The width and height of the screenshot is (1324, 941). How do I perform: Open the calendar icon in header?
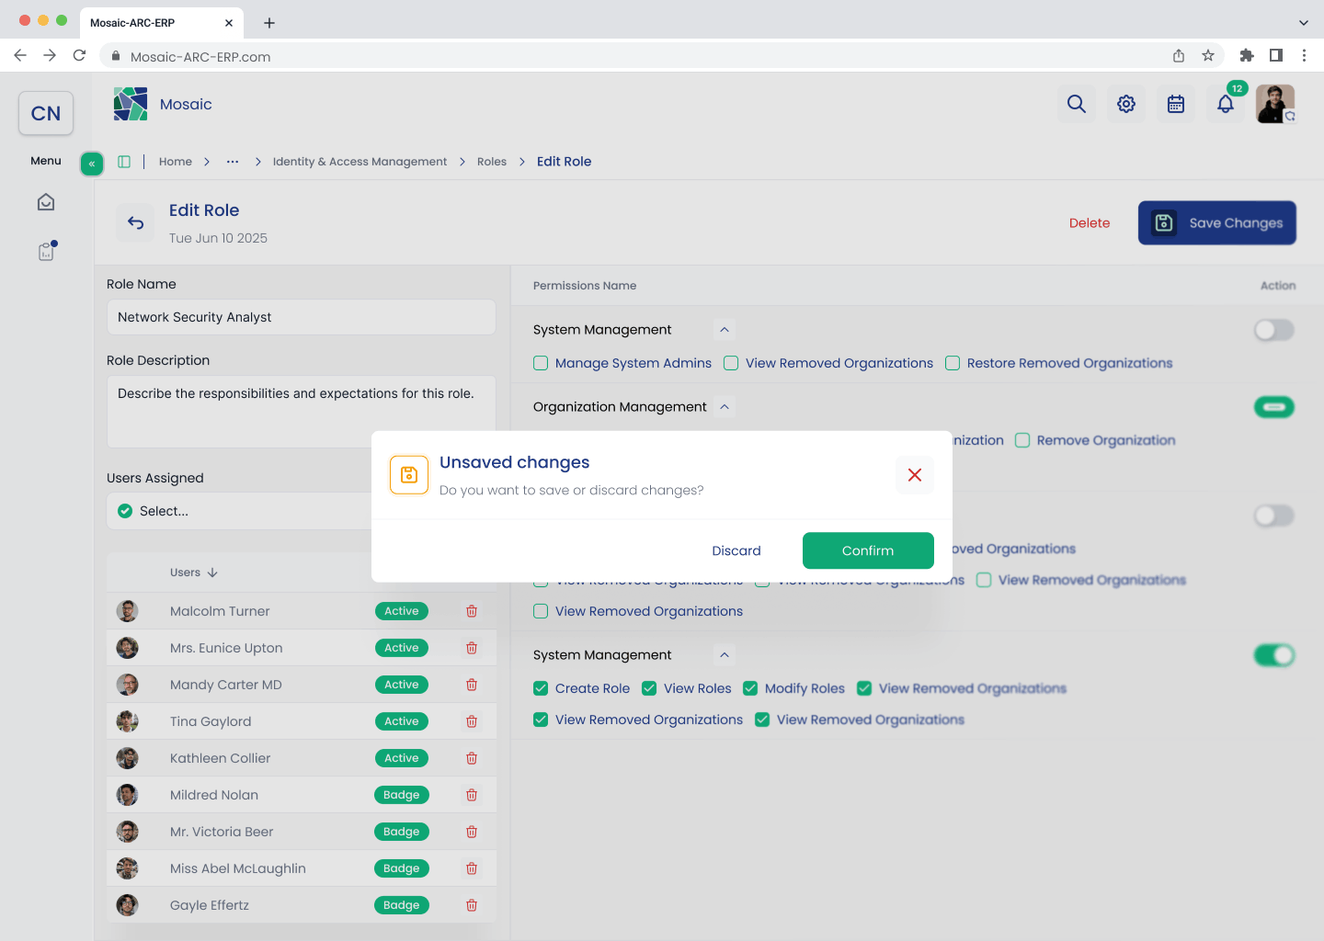click(1176, 104)
